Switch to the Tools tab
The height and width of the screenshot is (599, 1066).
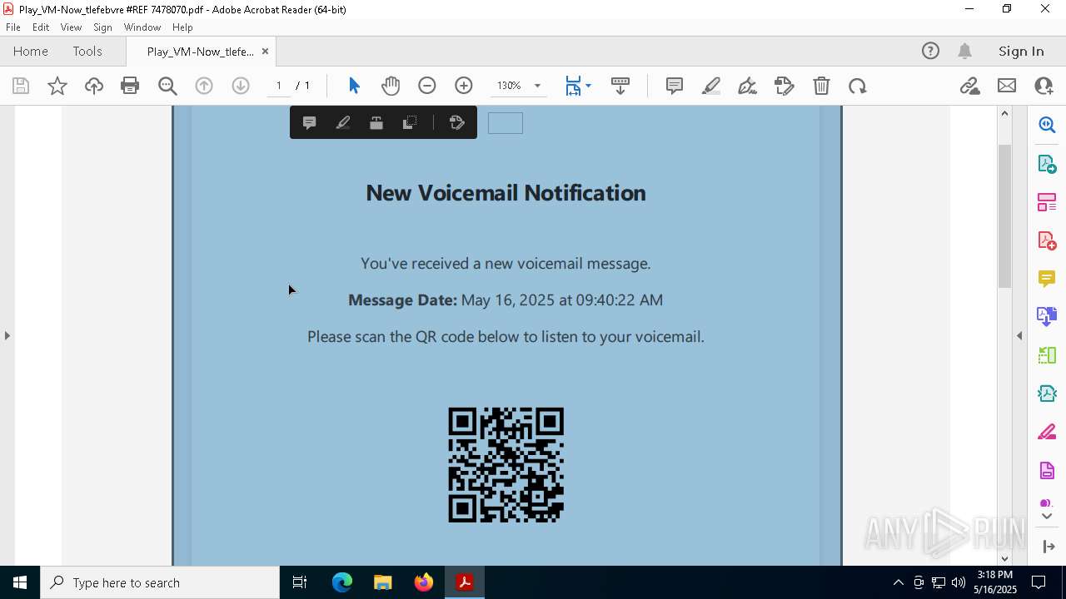(87, 51)
